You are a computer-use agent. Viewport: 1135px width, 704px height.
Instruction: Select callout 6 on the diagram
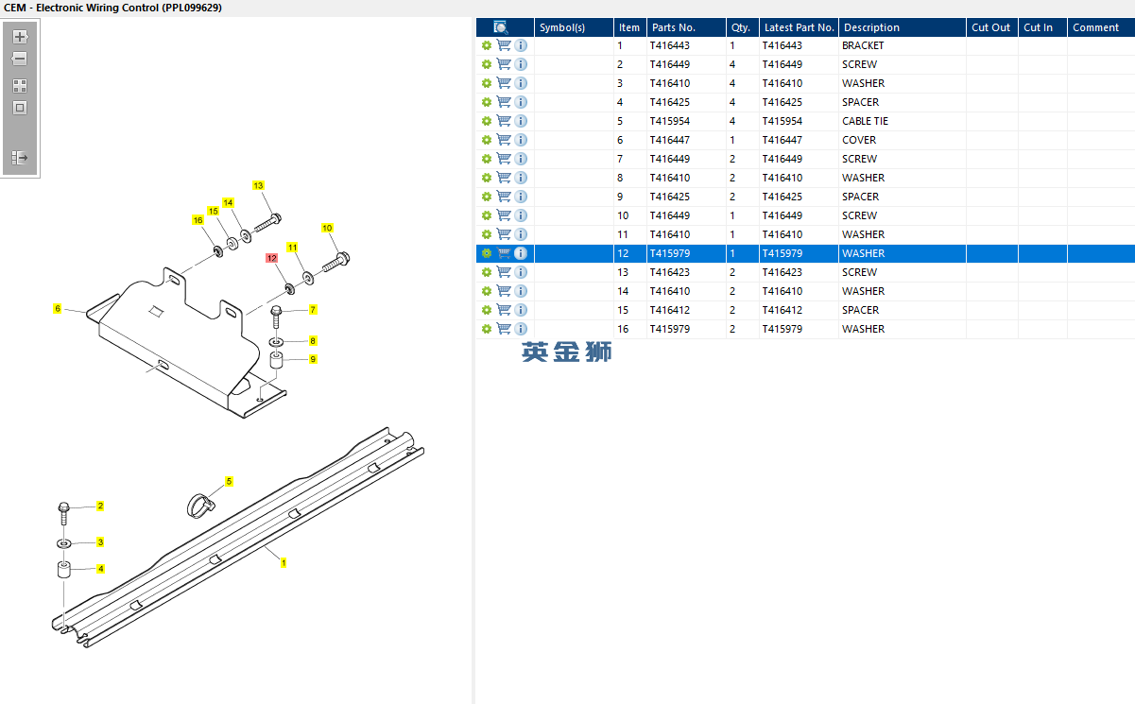pos(58,309)
